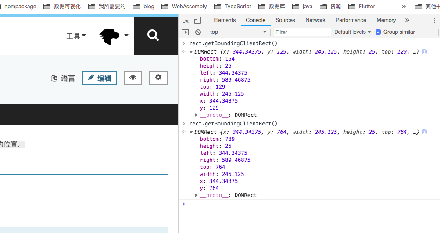Collapse the second DOMRect with y: 764
This screenshot has width=440, height=233.
(191, 132)
